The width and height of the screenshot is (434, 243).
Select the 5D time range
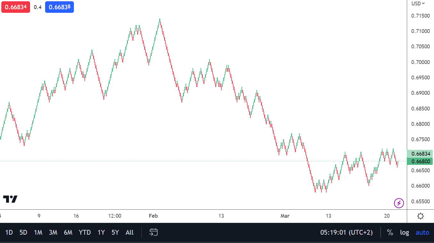[x=23, y=232]
